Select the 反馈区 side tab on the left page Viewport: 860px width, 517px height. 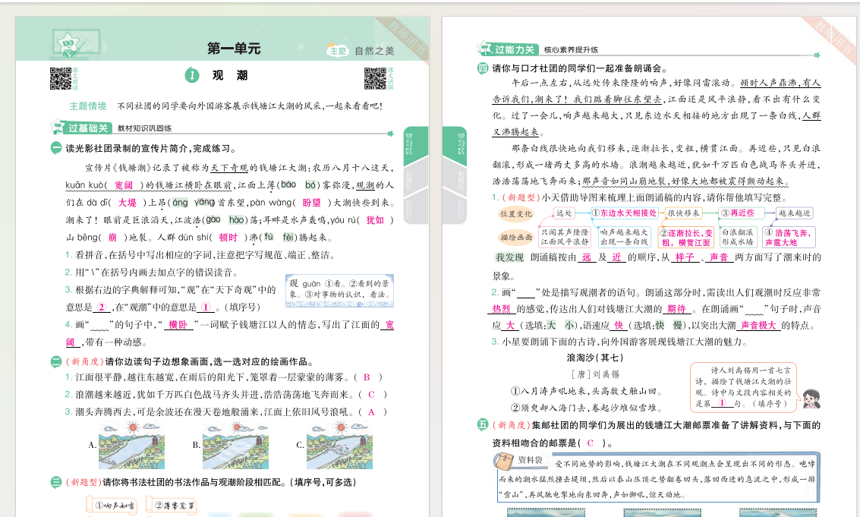(416, 209)
